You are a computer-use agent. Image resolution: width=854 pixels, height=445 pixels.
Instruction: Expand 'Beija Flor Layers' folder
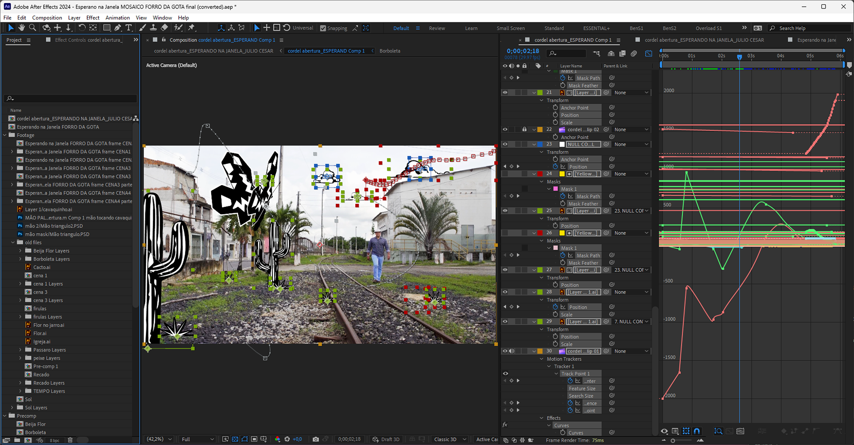click(x=20, y=251)
